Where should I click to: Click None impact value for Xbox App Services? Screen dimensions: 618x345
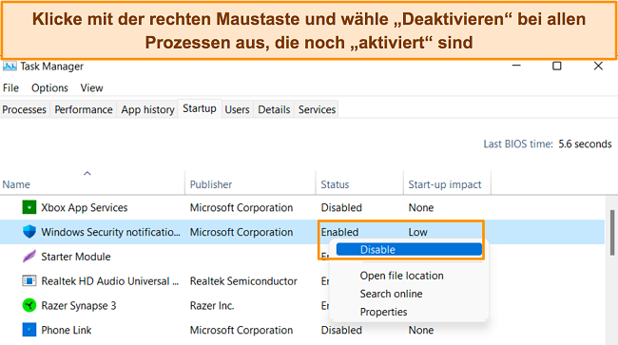tap(421, 207)
